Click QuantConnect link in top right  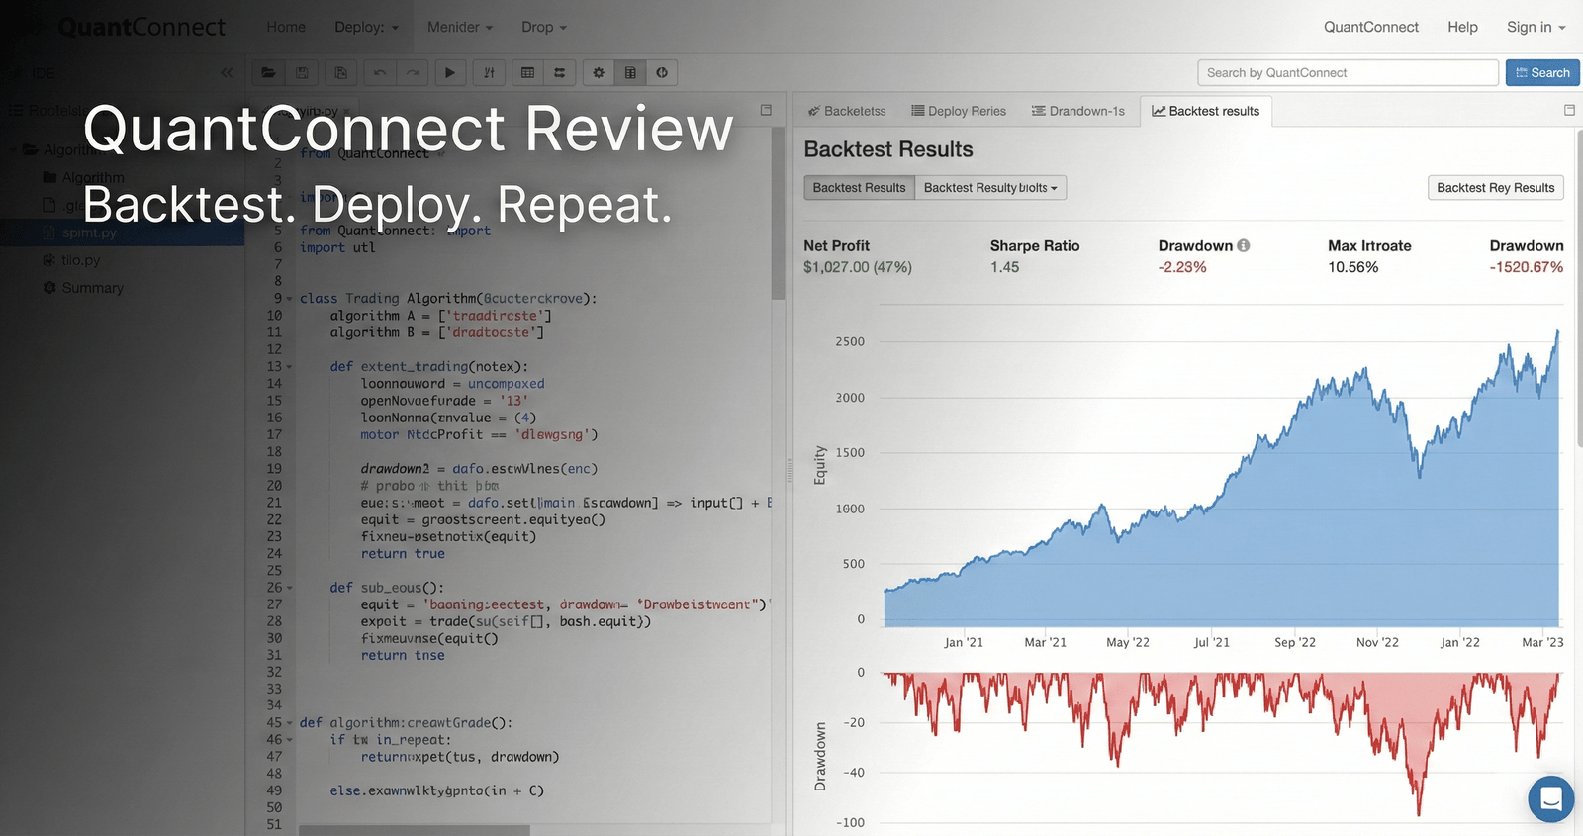1371,27
